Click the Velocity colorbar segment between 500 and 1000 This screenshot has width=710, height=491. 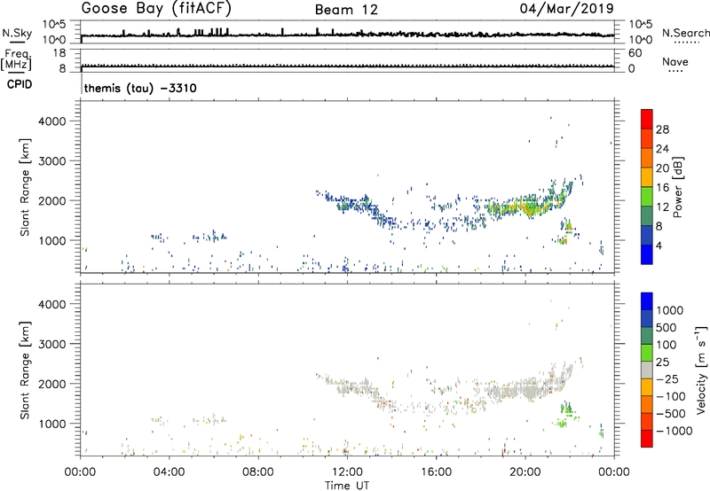tap(647, 318)
